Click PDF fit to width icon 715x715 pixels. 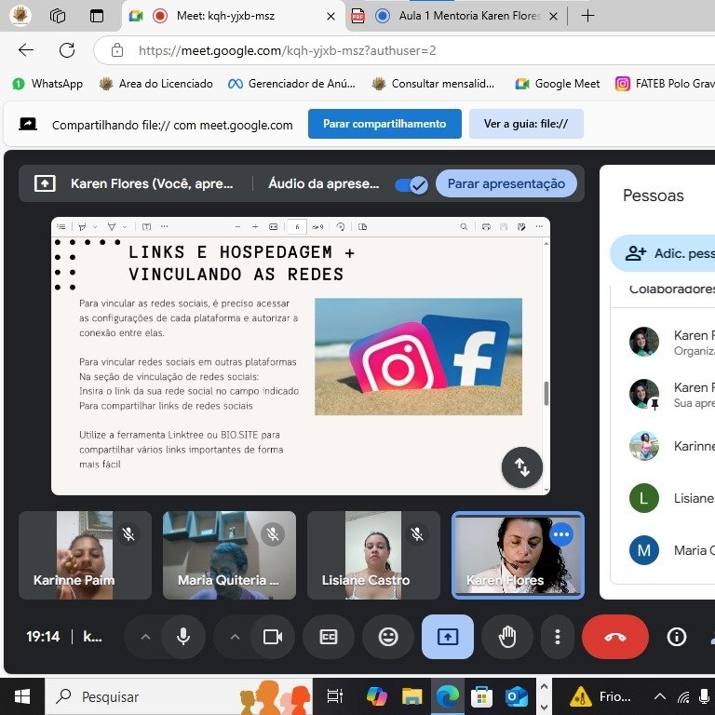pos(273,226)
